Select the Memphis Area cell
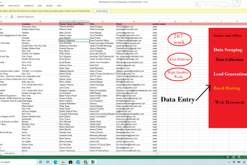 click(40, 124)
